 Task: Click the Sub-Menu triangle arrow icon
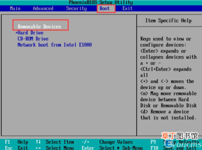point(118,148)
